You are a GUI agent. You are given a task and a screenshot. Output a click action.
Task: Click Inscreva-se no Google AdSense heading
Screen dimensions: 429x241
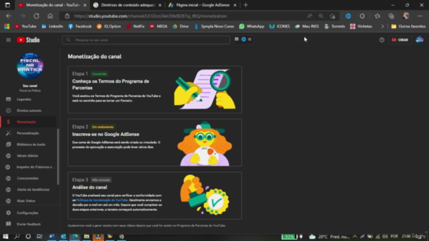[106, 134]
